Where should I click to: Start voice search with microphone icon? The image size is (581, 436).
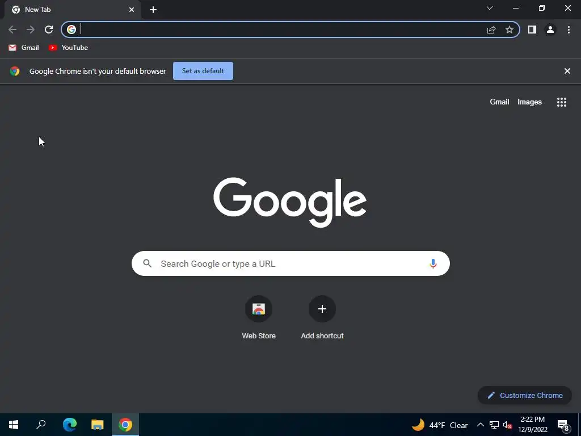pyautogui.click(x=433, y=263)
